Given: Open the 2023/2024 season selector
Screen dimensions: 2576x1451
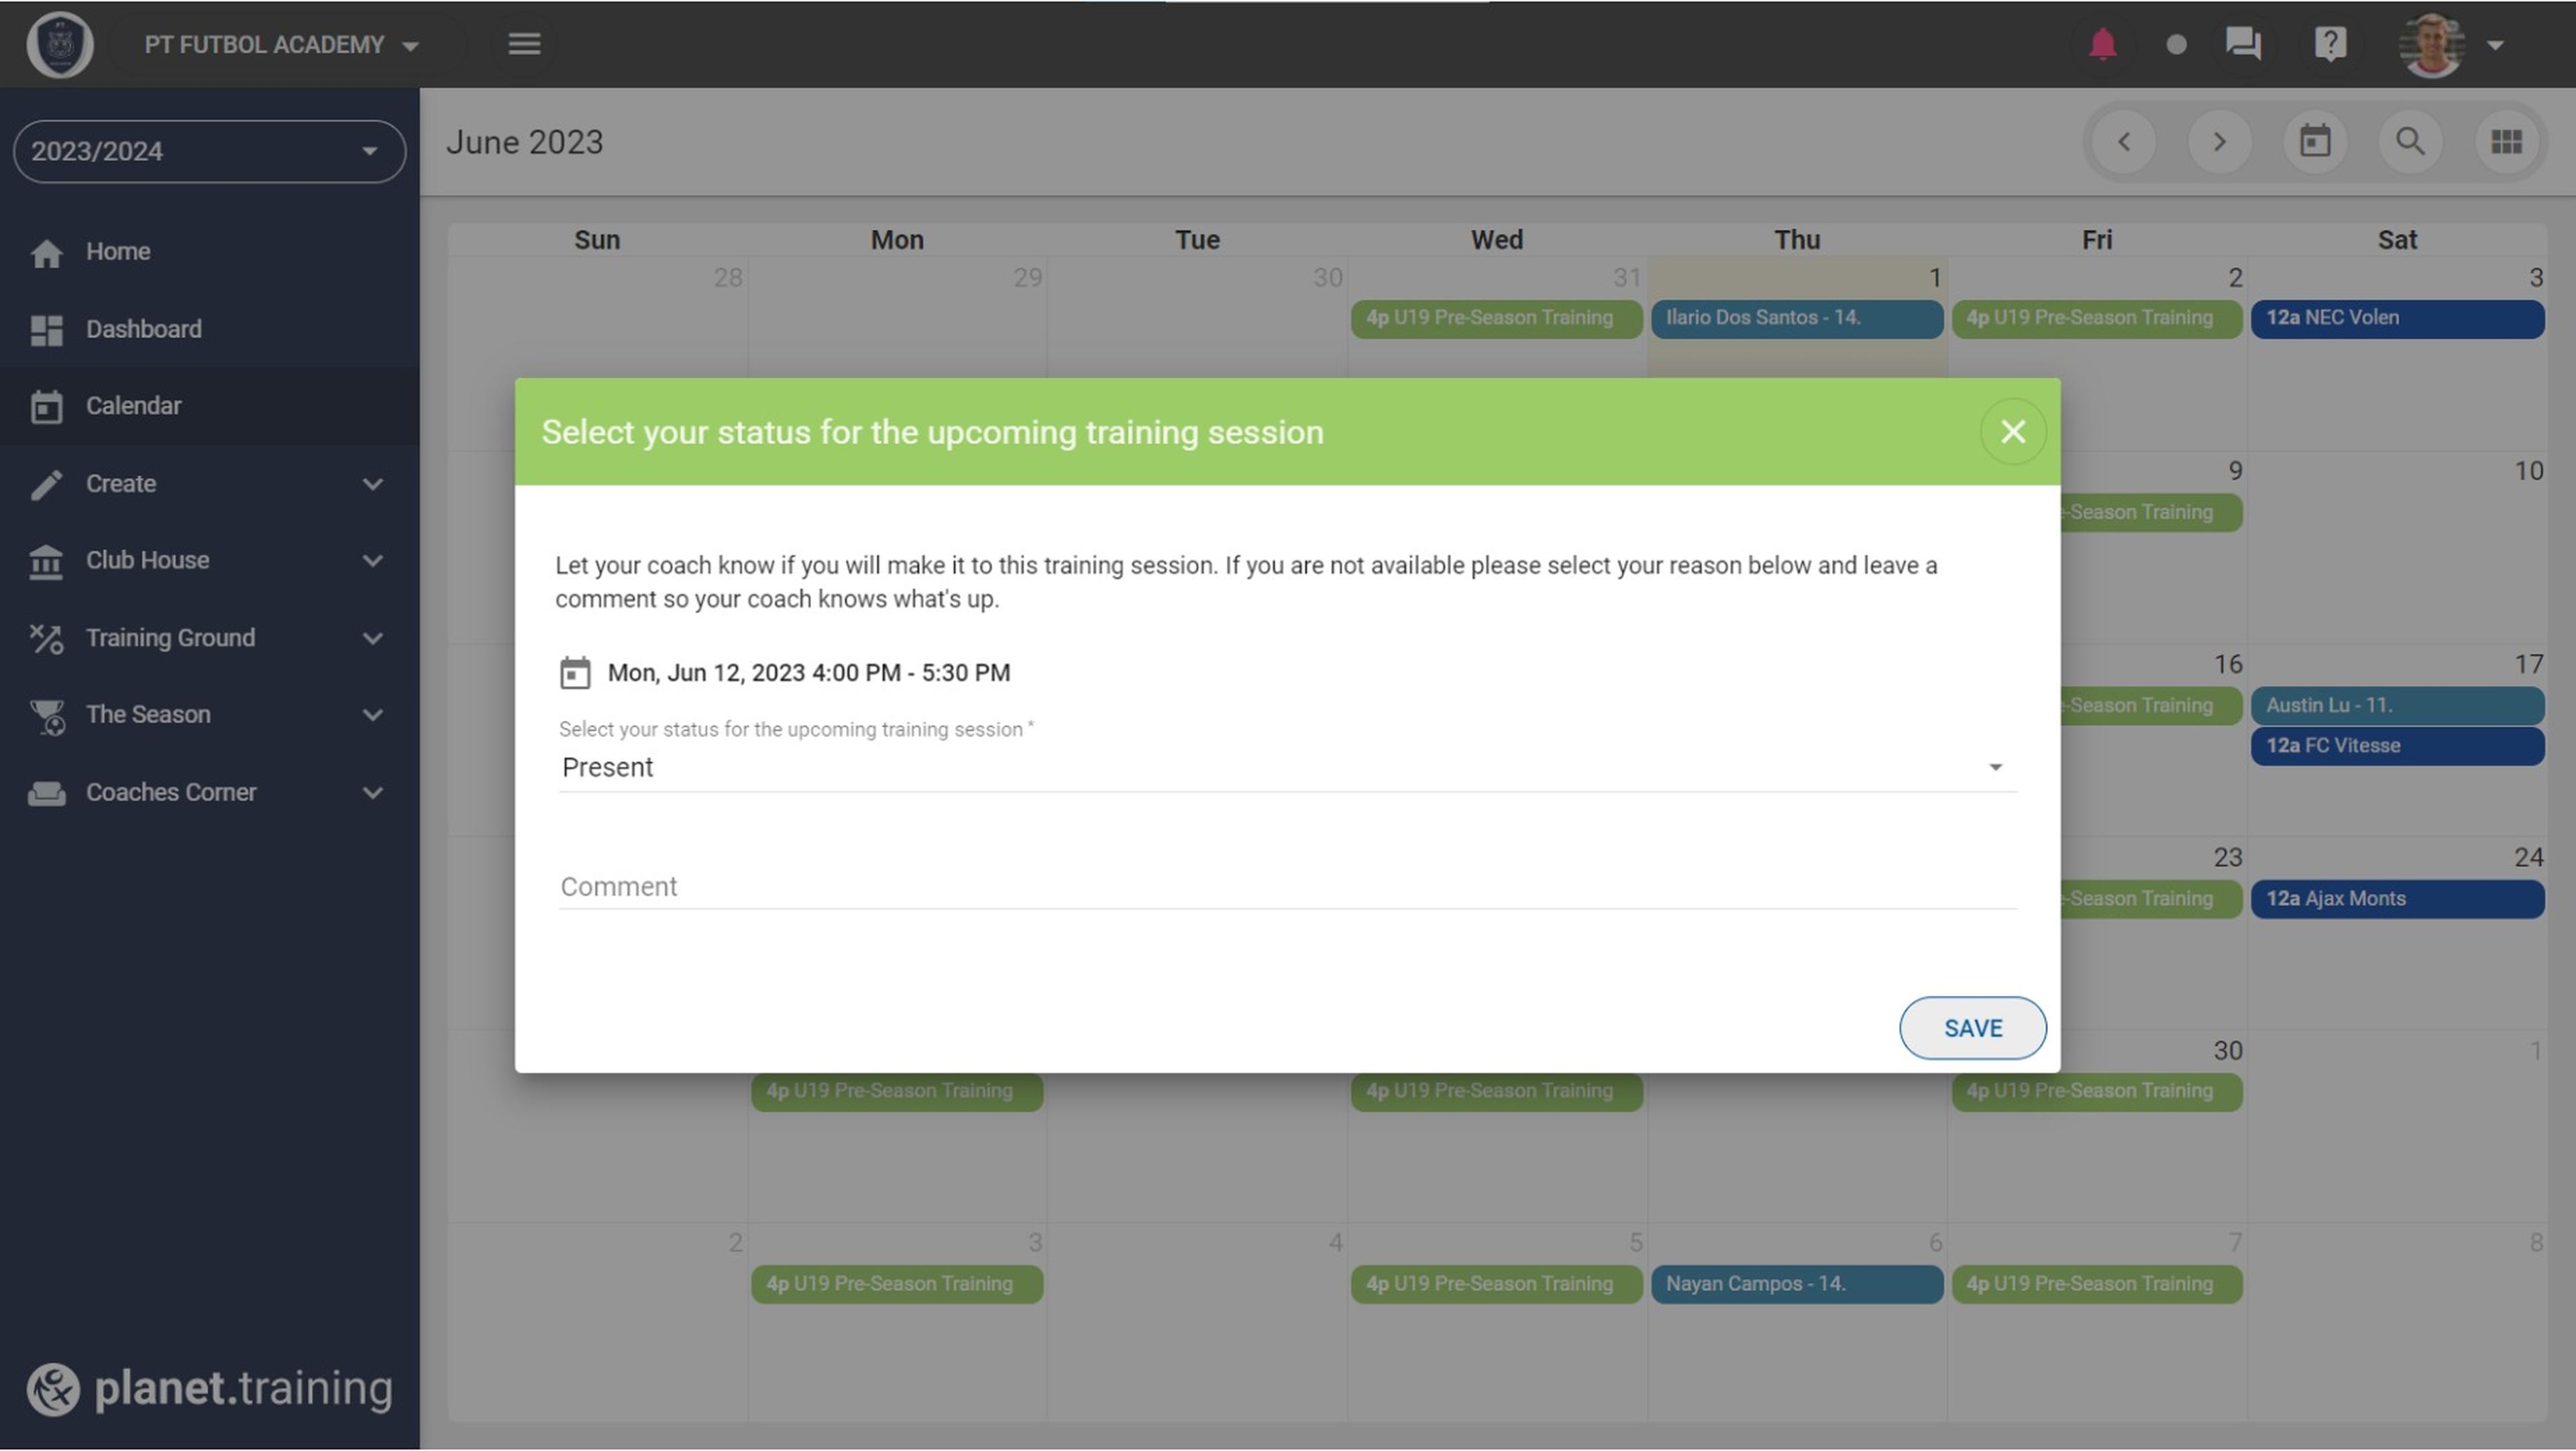Looking at the screenshot, I should coord(209,151).
